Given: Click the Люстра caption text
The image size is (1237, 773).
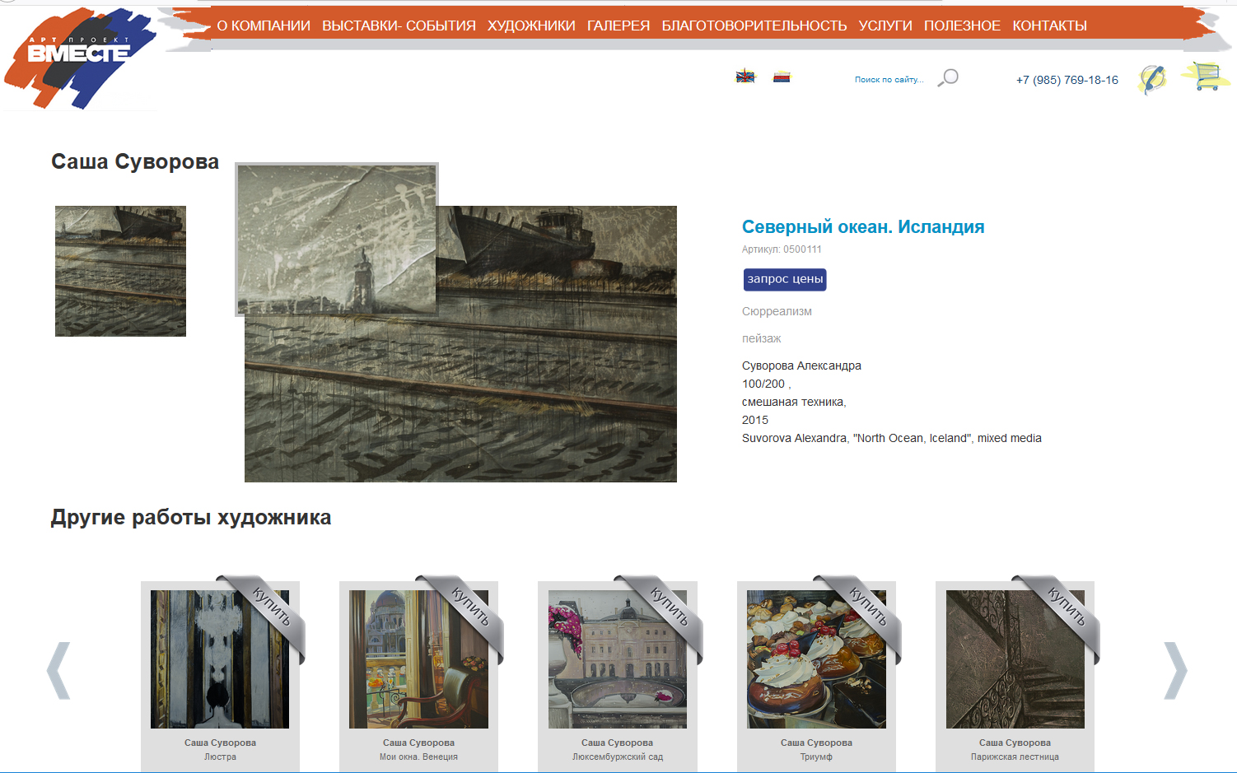Looking at the screenshot, I should pos(220,757).
